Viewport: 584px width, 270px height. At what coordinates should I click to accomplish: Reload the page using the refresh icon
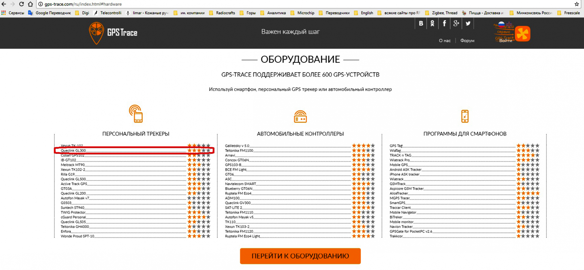click(x=22, y=4)
